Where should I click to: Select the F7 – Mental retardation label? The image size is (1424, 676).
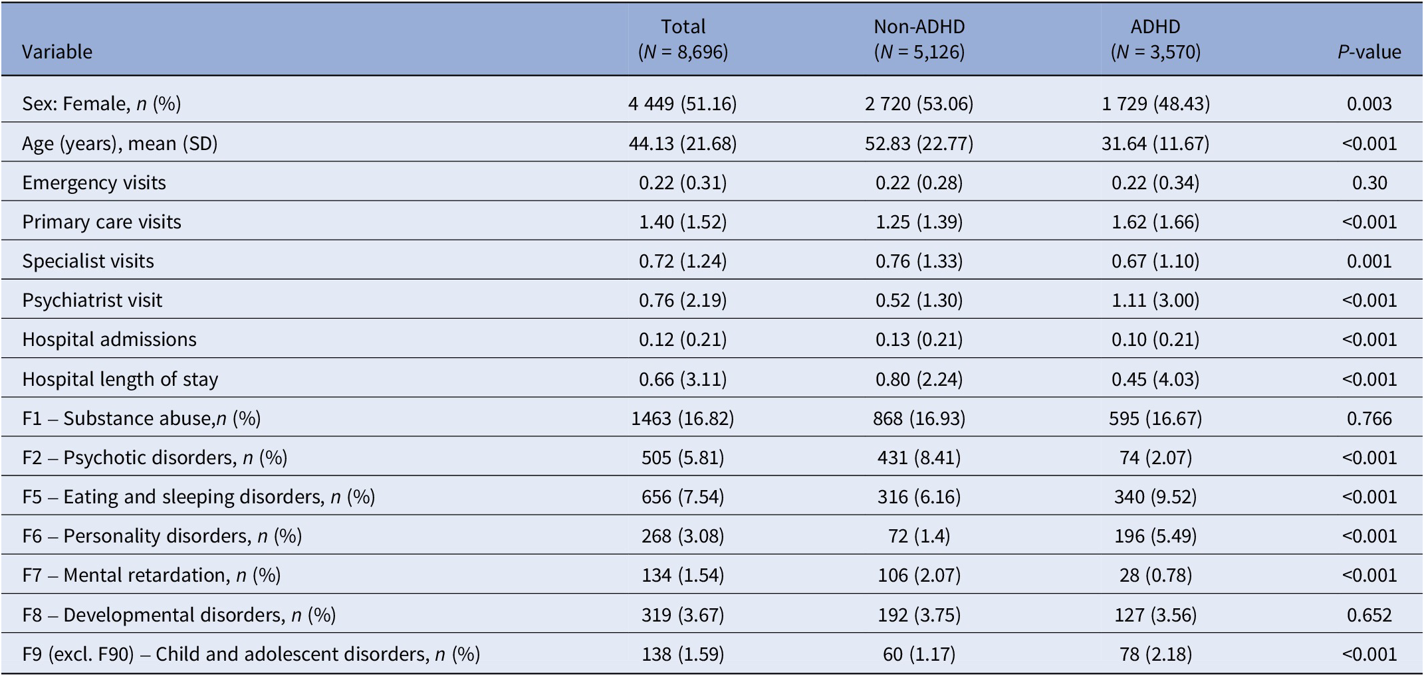click(x=151, y=575)
